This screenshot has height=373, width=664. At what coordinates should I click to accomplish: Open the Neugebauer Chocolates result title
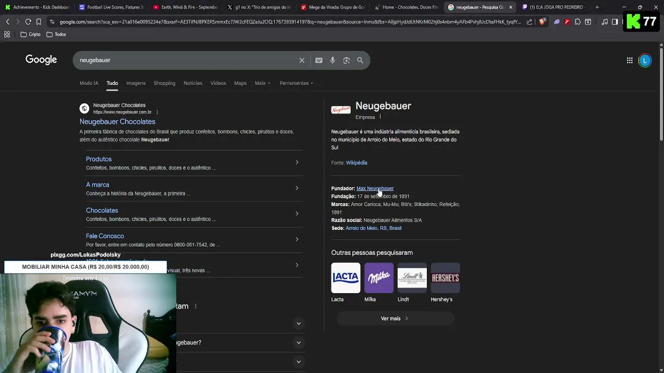click(x=117, y=122)
